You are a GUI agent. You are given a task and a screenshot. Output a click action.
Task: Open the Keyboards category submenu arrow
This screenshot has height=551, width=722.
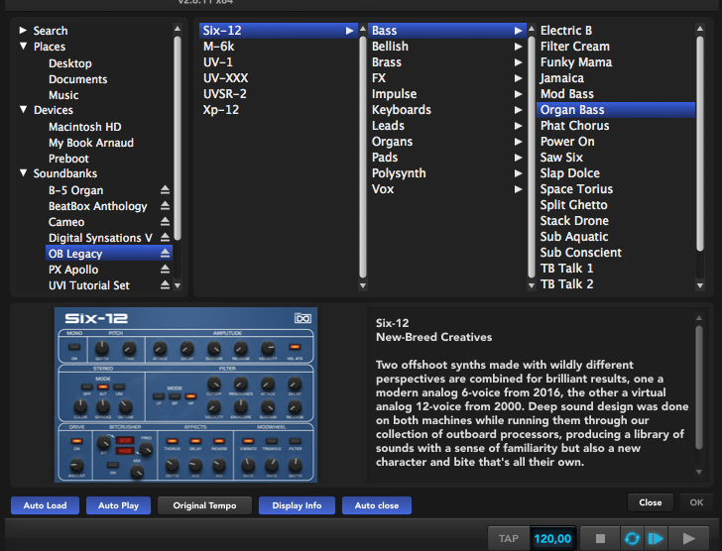pyautogui.click(x=518, y=110)
